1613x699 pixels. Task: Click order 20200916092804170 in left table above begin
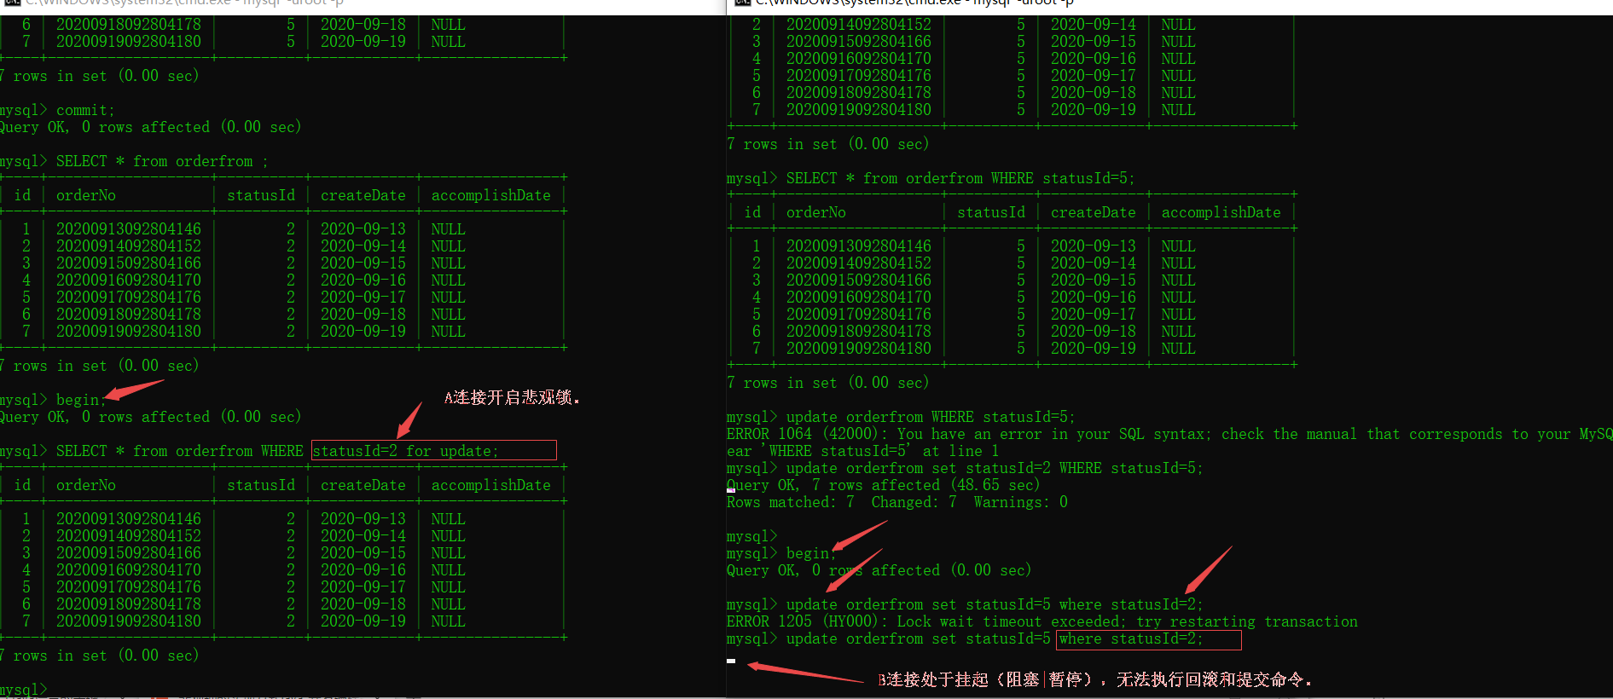tap(129, 280)
